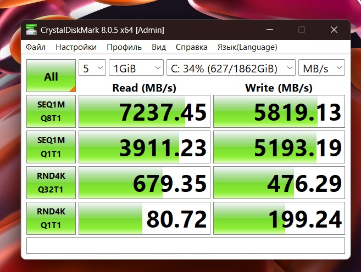
Task: Open the unit dropdown showing MB/s
Action: click(321, 67)
